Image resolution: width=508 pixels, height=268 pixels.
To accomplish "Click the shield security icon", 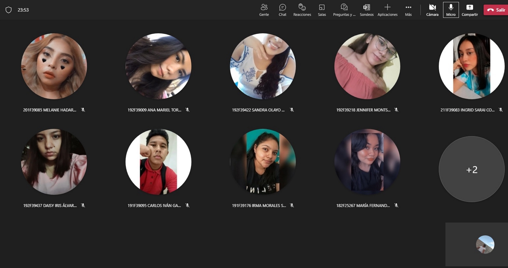I will tap(9, 10).
